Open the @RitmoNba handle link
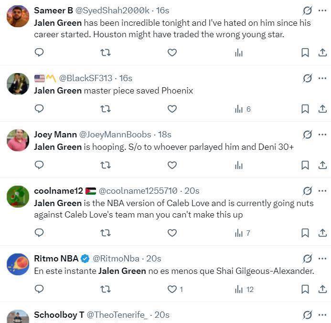The image size is (331, 323). coord(116,259)
